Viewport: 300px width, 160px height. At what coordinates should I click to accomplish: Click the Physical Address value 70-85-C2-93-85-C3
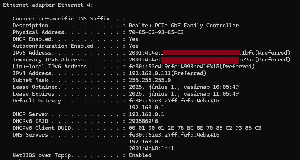[x=156, y=32]
